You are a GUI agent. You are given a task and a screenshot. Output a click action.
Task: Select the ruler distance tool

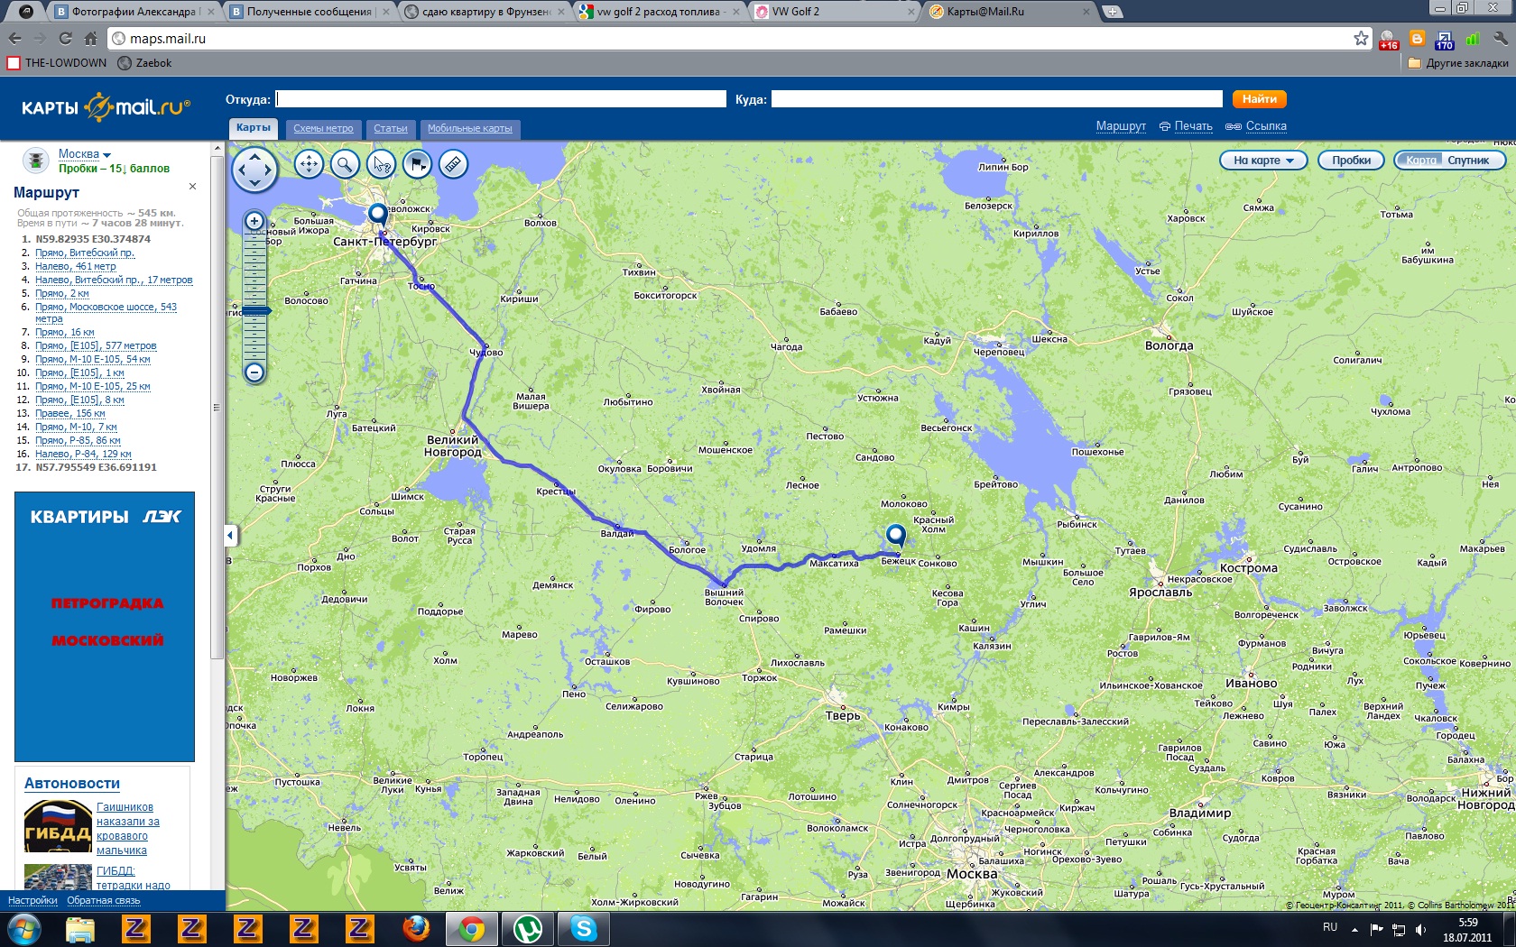point(453,164)
